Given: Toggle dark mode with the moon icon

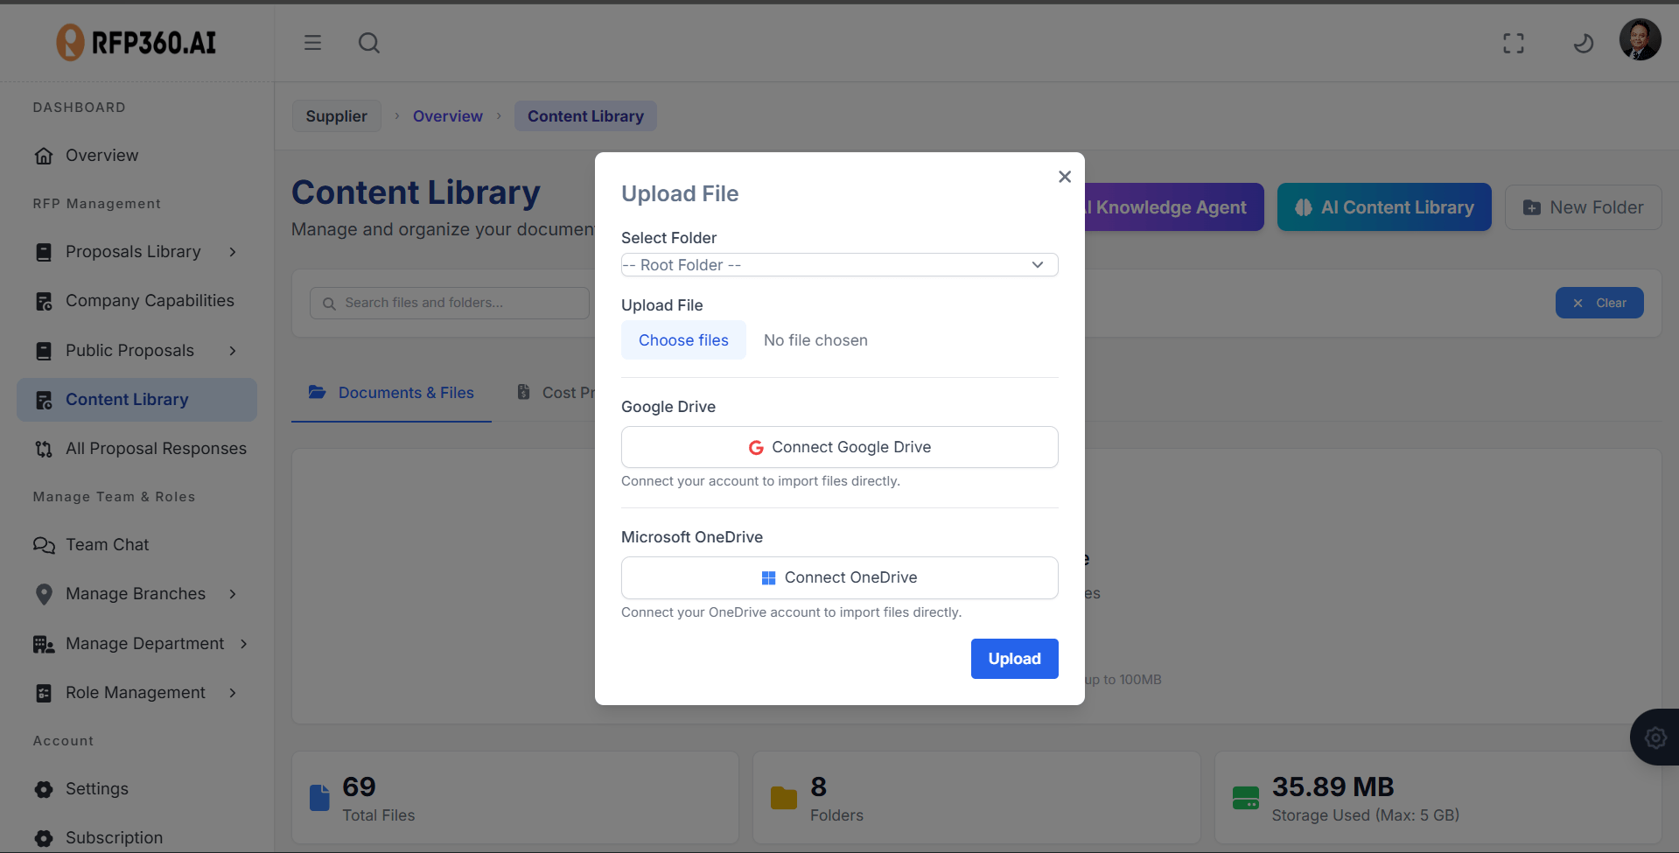Looking at the screenshot, I should pyautogui.click(x=1583, y=43).
